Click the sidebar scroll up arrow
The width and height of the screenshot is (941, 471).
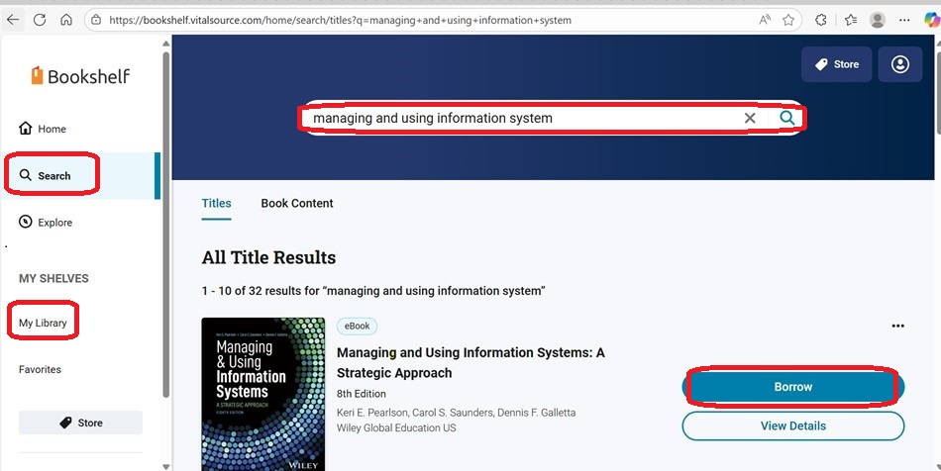coord(166,44)
